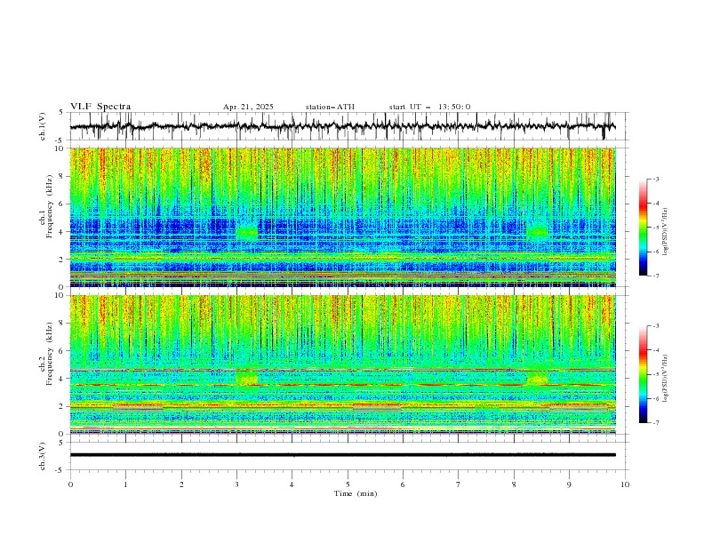Click the ch.3 flat voltage trace
Viewport: 704px width, 544px height.
342,455
